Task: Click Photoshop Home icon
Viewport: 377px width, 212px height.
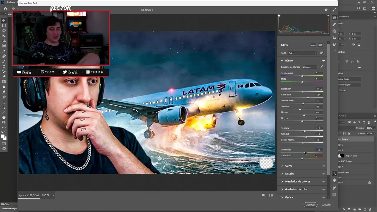Action: pos(5,8)
